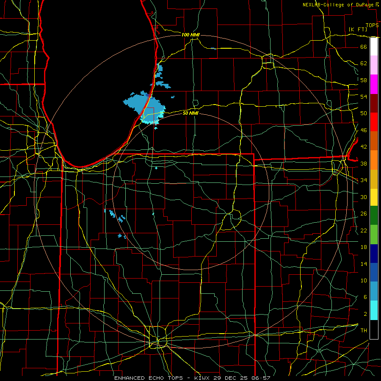The height and width of the screenshot is (381, 381).
Task: Click the 14 scale label
Action: pyautogui.click(x=364, y=264)
